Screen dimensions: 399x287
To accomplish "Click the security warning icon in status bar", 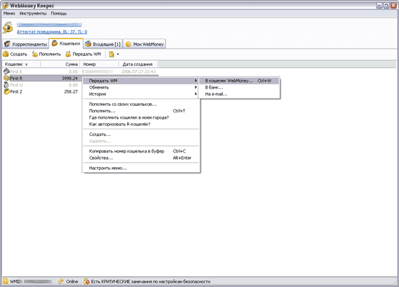I will [x=86, y=282].
